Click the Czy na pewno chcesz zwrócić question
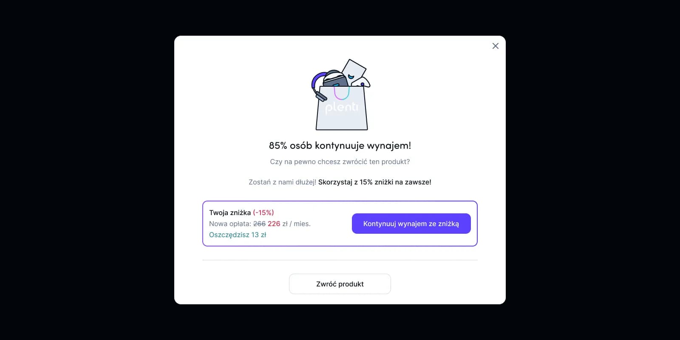Screen dimensions: 680x340 (x=340, y=161)
